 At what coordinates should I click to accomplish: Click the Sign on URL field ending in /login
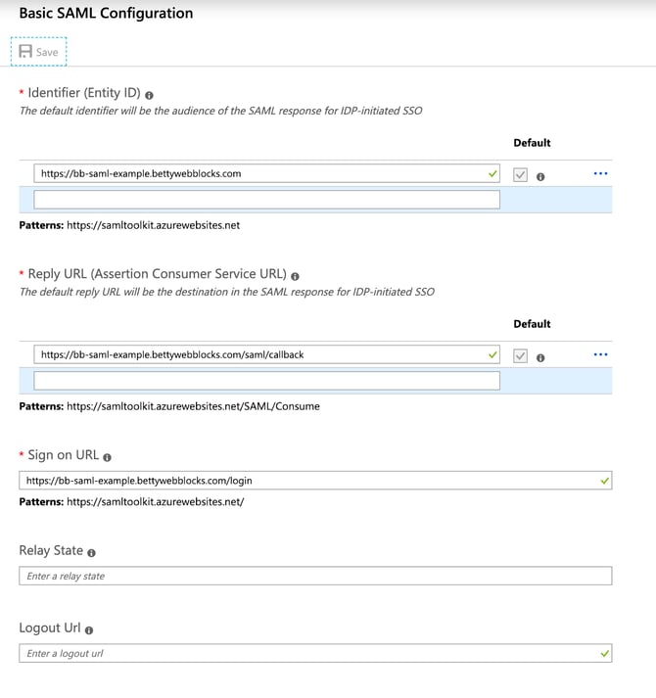click(304, 481)
